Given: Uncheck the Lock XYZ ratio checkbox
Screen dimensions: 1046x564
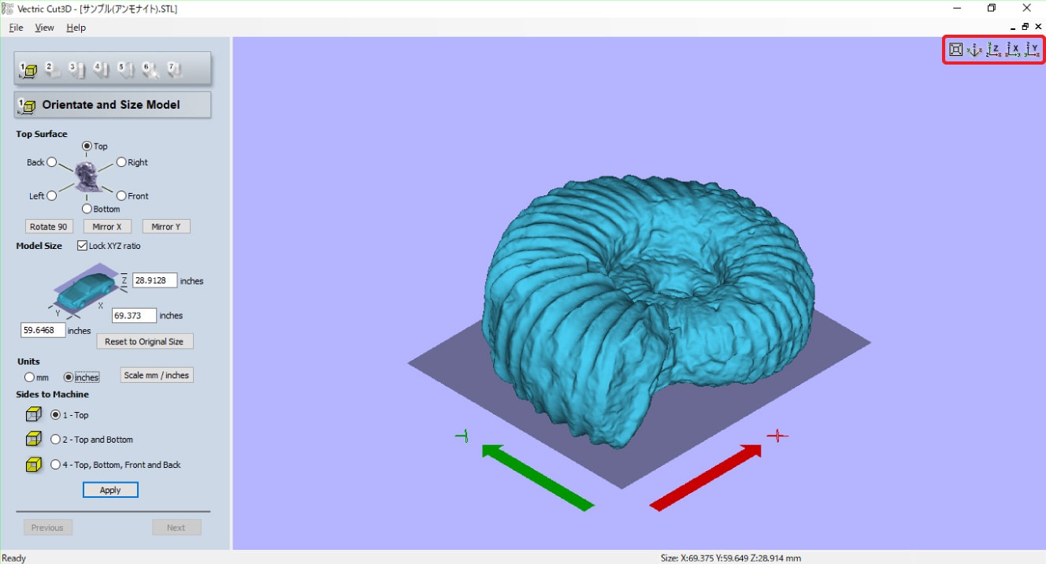Looking at the screenshot, I should pyautogui.click(x=83, y=246).
